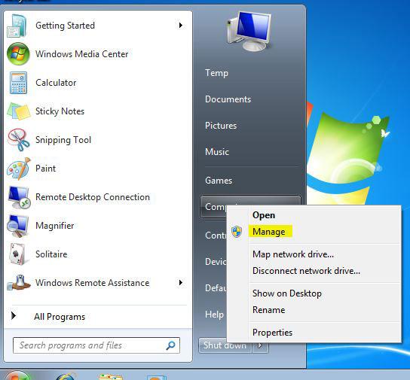Image resolution: width=410 pixels, height=380 pixels.
Task: Launch the Magnifier icon
Action: [x=18, y=226]
